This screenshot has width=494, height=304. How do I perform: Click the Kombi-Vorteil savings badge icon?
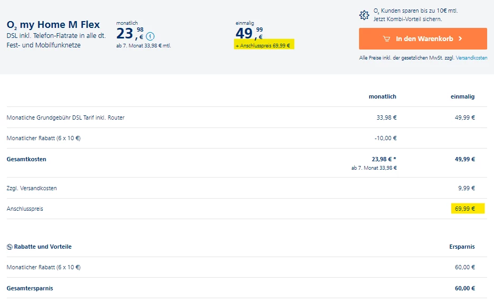coord(364,15)
